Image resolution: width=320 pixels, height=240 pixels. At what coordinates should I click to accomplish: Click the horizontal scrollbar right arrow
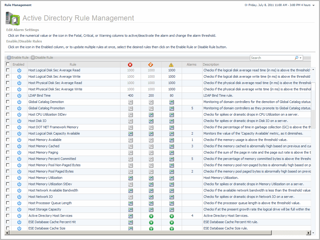click(309, 233)
